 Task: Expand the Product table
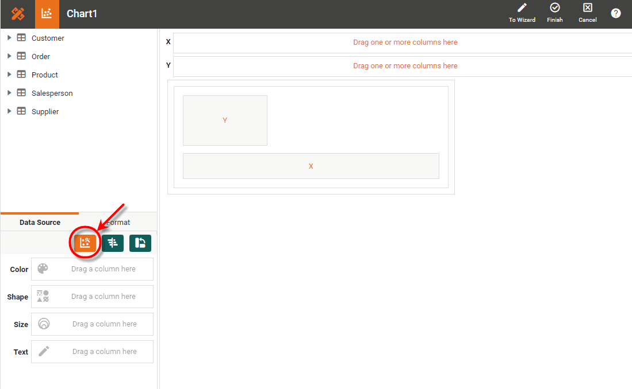coord(9,75)
